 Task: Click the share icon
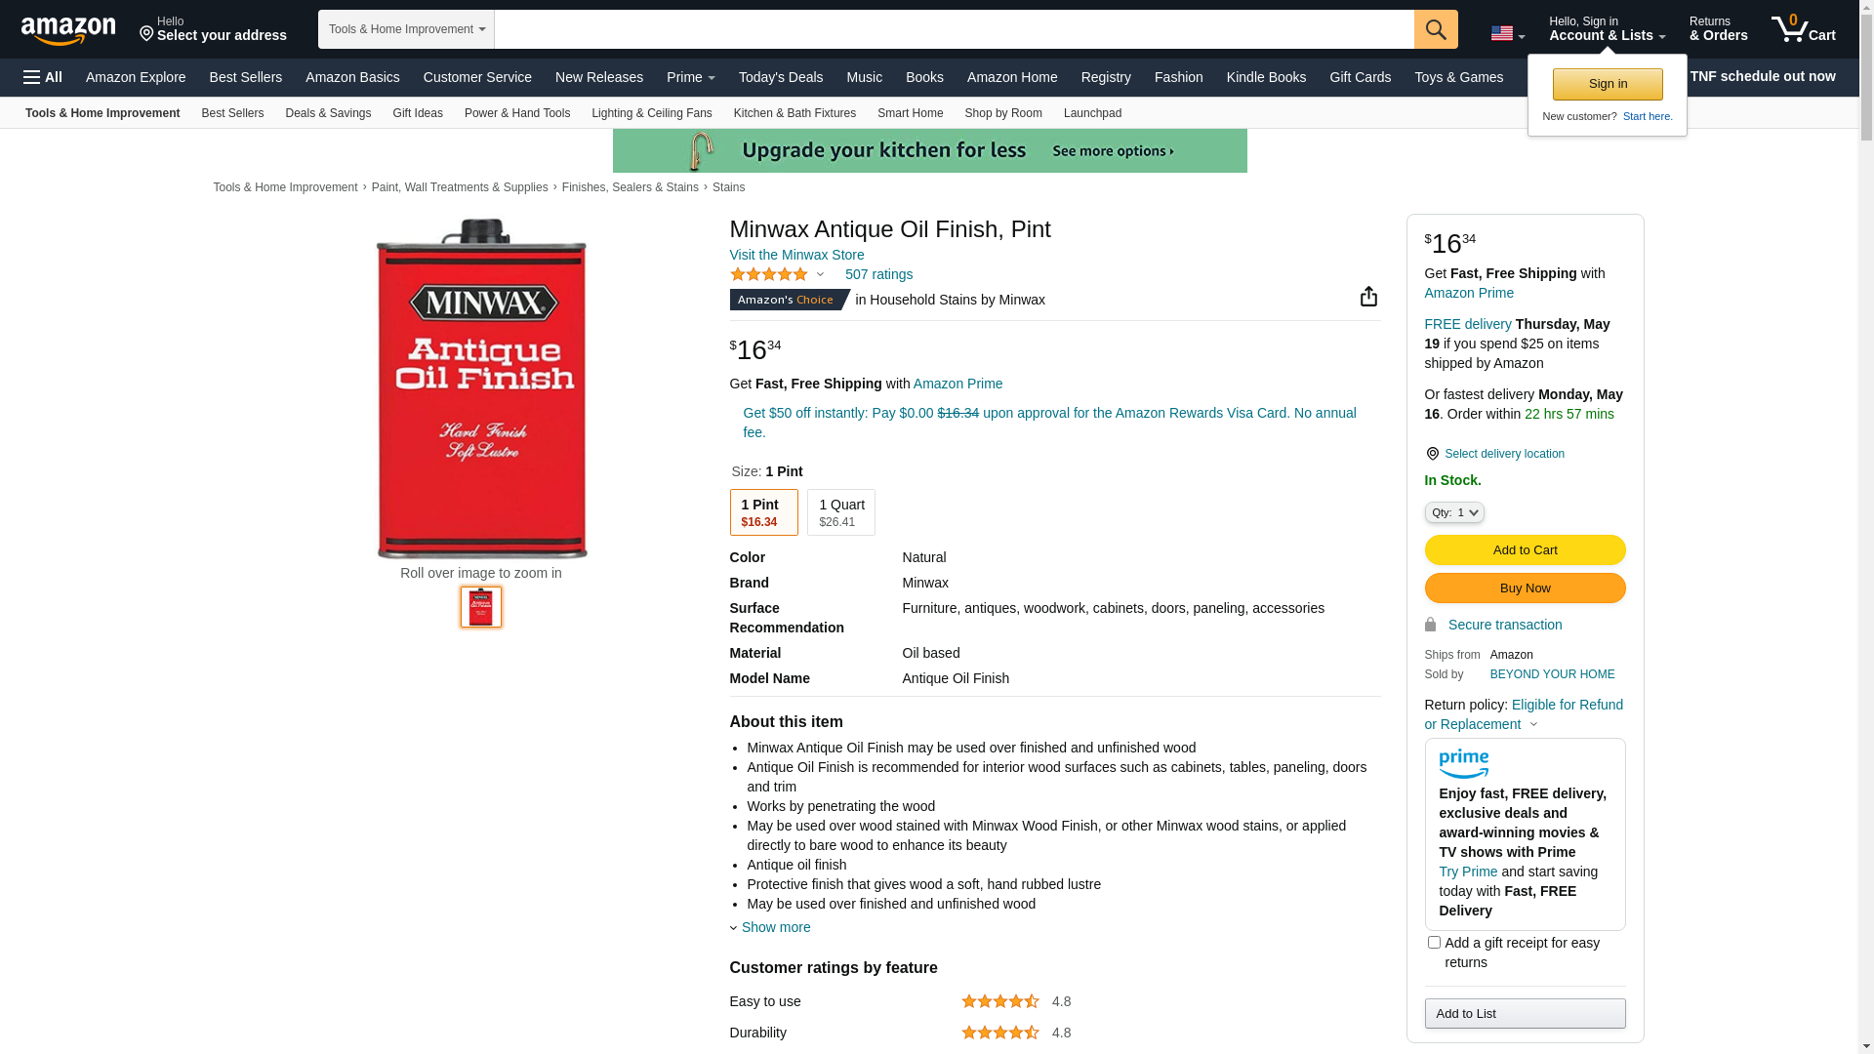(1368, 297)
